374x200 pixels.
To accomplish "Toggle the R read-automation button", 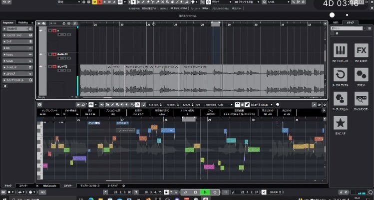I will pyautogui.click(x=104, y=2).
